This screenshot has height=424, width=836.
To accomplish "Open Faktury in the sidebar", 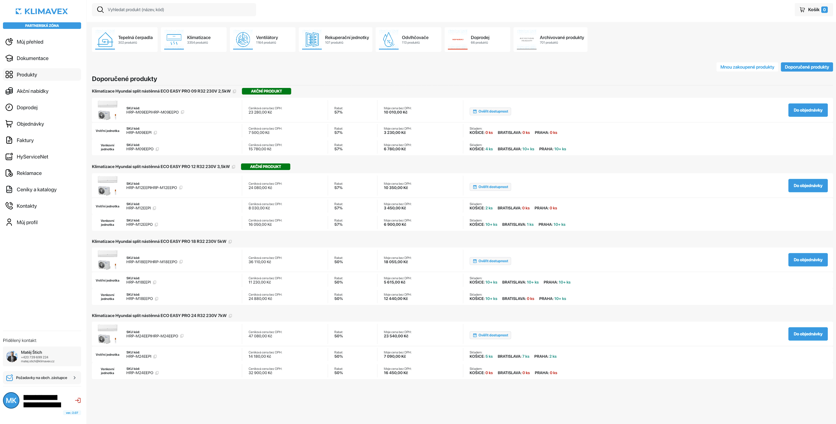I will click(x=42, y=140).
